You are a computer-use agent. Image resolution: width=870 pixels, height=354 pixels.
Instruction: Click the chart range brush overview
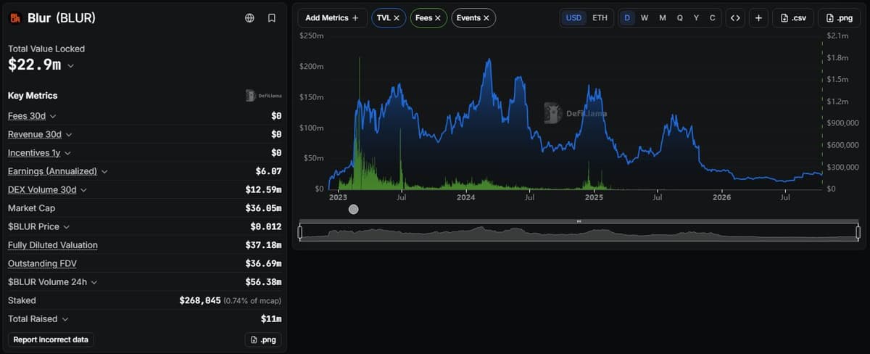[x=579, y=232]
